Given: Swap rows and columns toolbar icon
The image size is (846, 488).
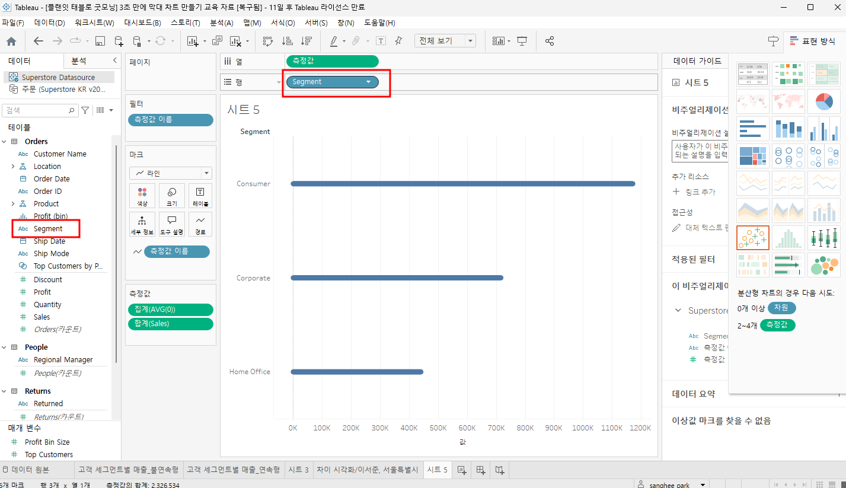Looking at the screenshot, I should [x=268, y=41].
